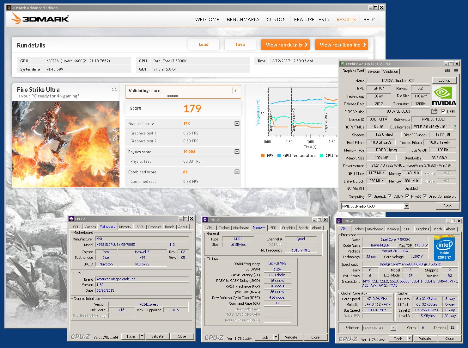Click the orange FPS legend swatch

pos(263,156)
